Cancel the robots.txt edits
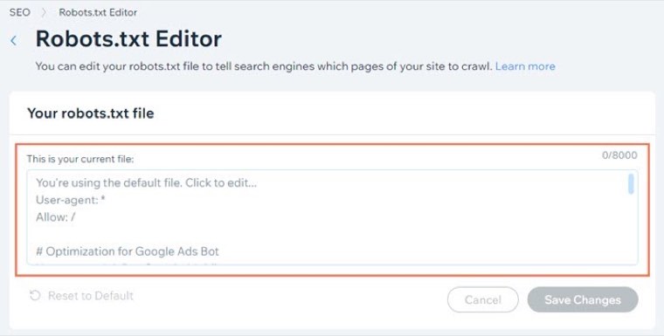Screen dimensions: 664x336 [x=483, y=299]
